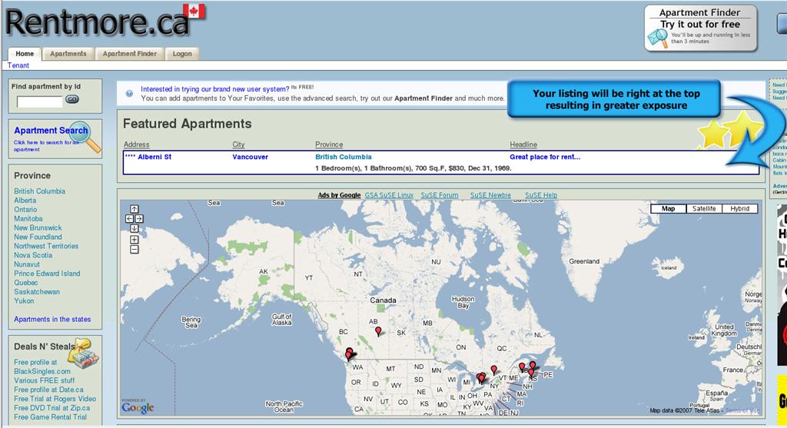The image size is (787, 428).
Task: Select Prince Edward Island
Action: [47, 274]
